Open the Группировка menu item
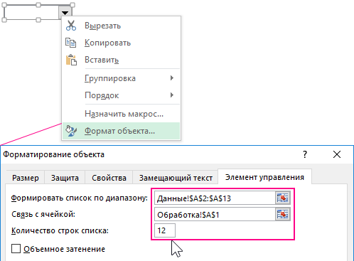The width and height of the screenshot is (354, 261). pyautogui.click(x=122, y=78)
